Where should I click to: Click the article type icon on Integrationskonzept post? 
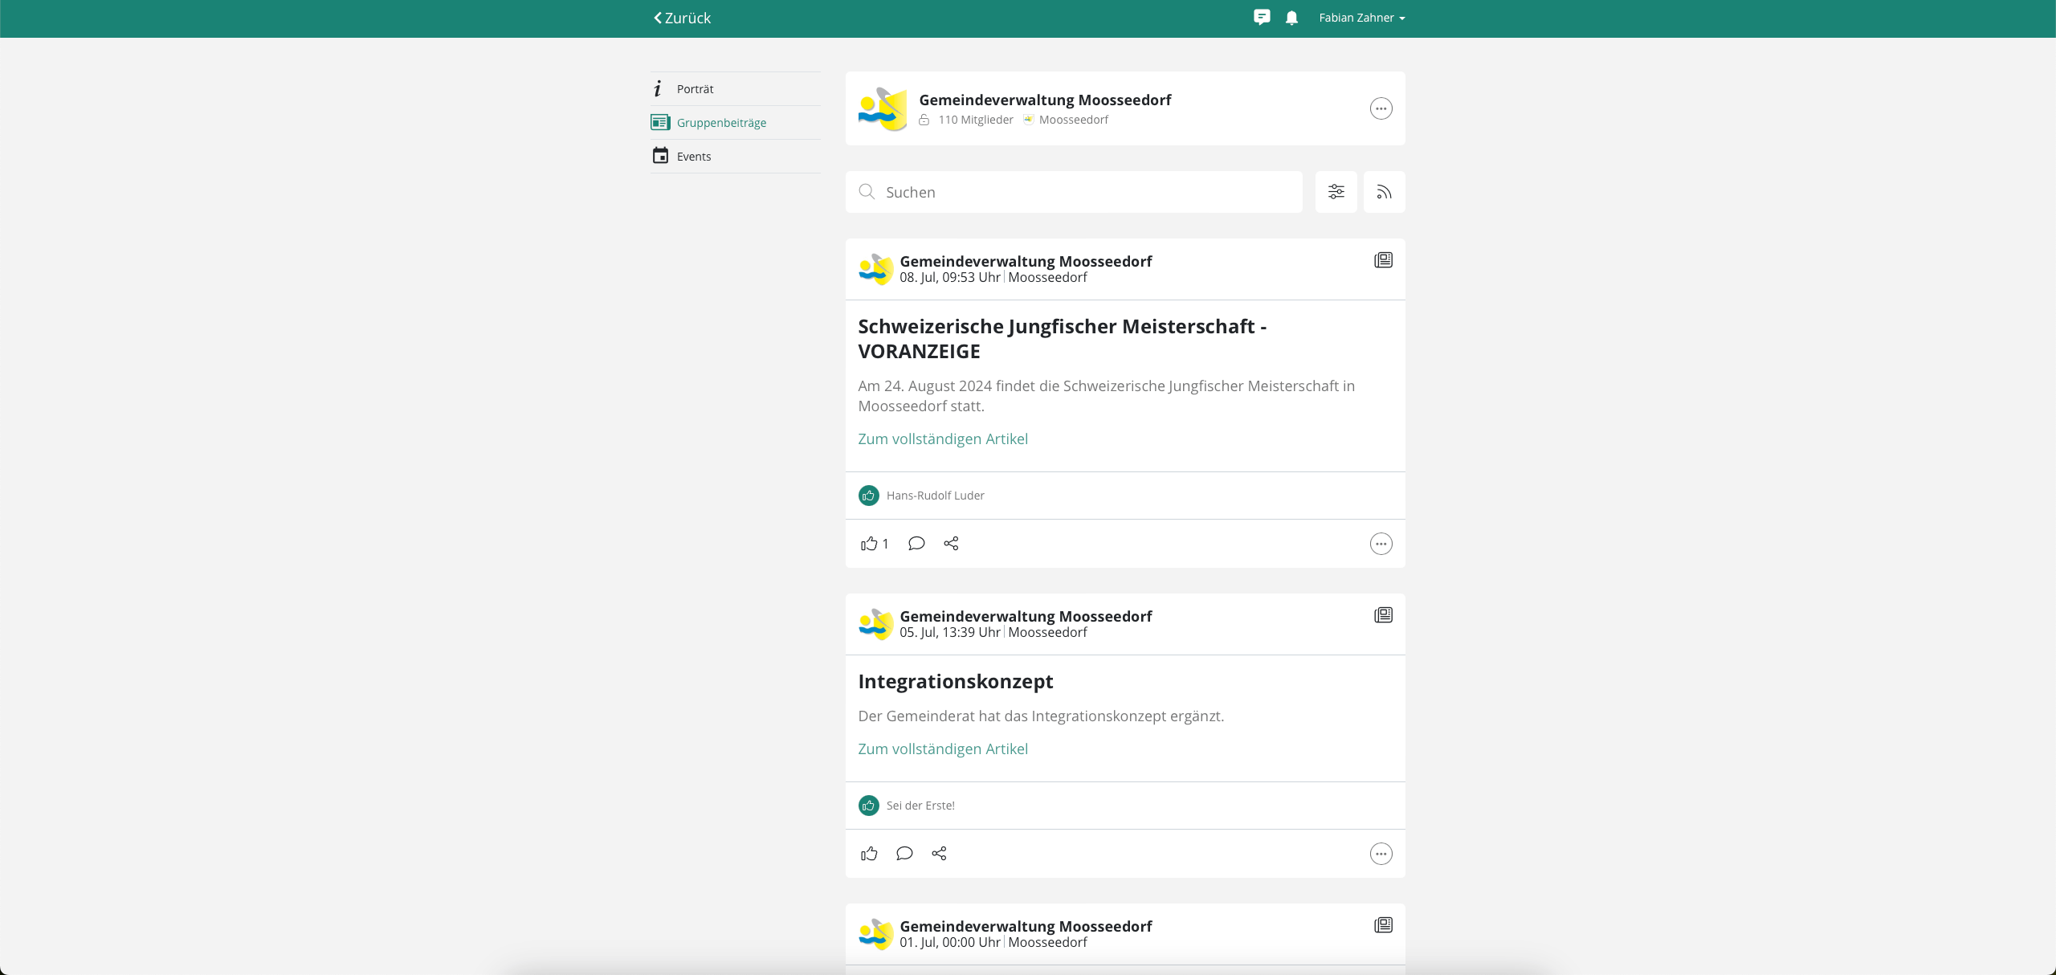(x=1383, y=615)
